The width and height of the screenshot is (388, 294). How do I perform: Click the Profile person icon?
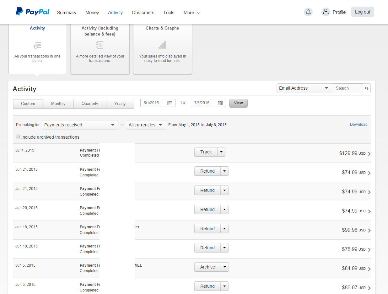tap(326, 12)
